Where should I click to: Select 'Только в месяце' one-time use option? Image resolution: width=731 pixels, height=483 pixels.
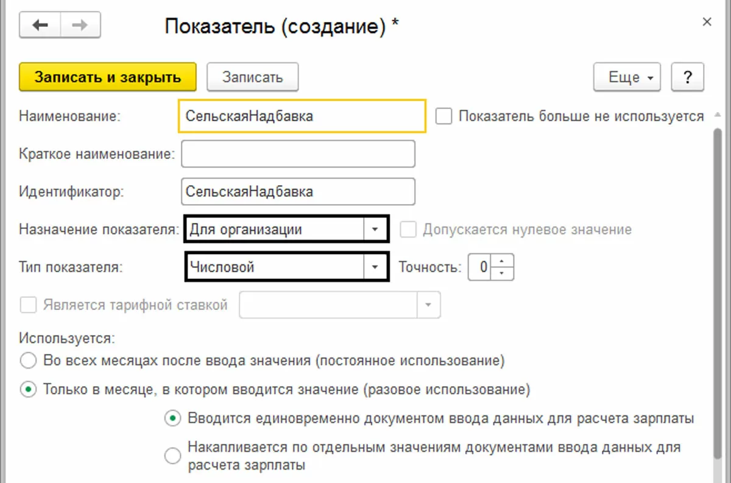tap(28, 389)
